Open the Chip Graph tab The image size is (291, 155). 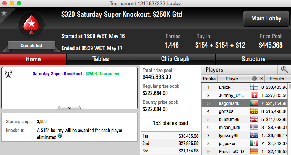175,59
